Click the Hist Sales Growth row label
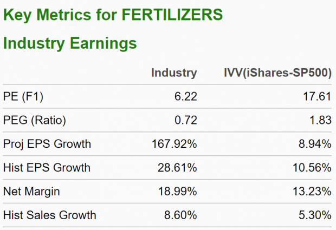 [49, 215]
